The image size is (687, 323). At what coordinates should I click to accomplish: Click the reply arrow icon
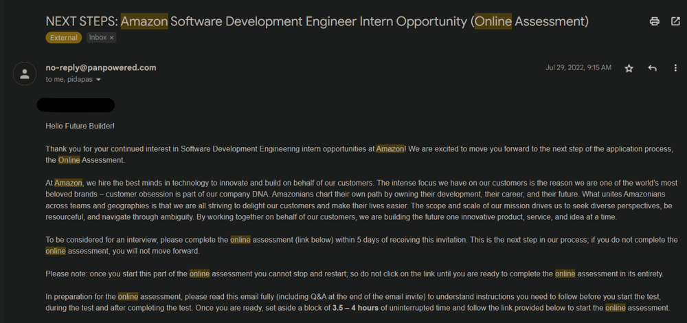[x=652, y=69]
